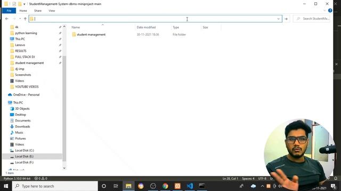341x191 pixels.
Task: Open Documents in sidebar
Action: [22, 120]
